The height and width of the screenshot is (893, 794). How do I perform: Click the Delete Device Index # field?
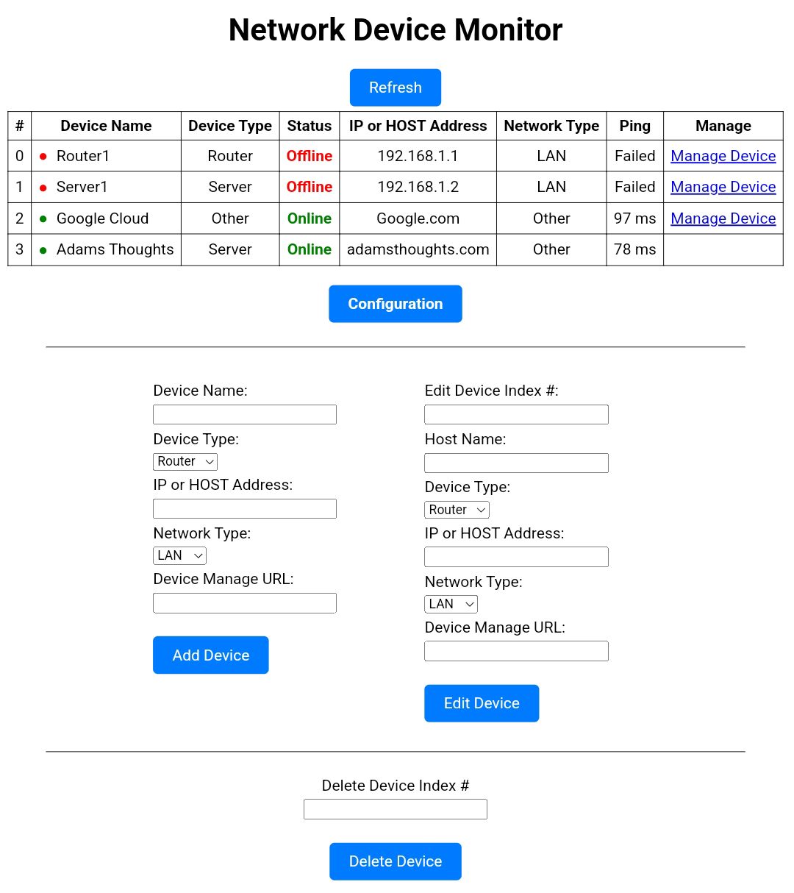pos(395,809)
